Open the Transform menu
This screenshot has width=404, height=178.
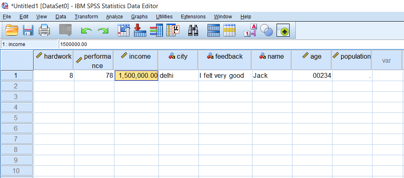86,17
